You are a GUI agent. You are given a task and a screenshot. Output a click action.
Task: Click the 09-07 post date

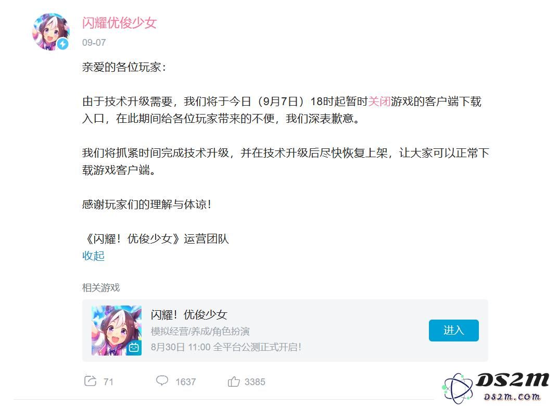(x=94, y=43)
